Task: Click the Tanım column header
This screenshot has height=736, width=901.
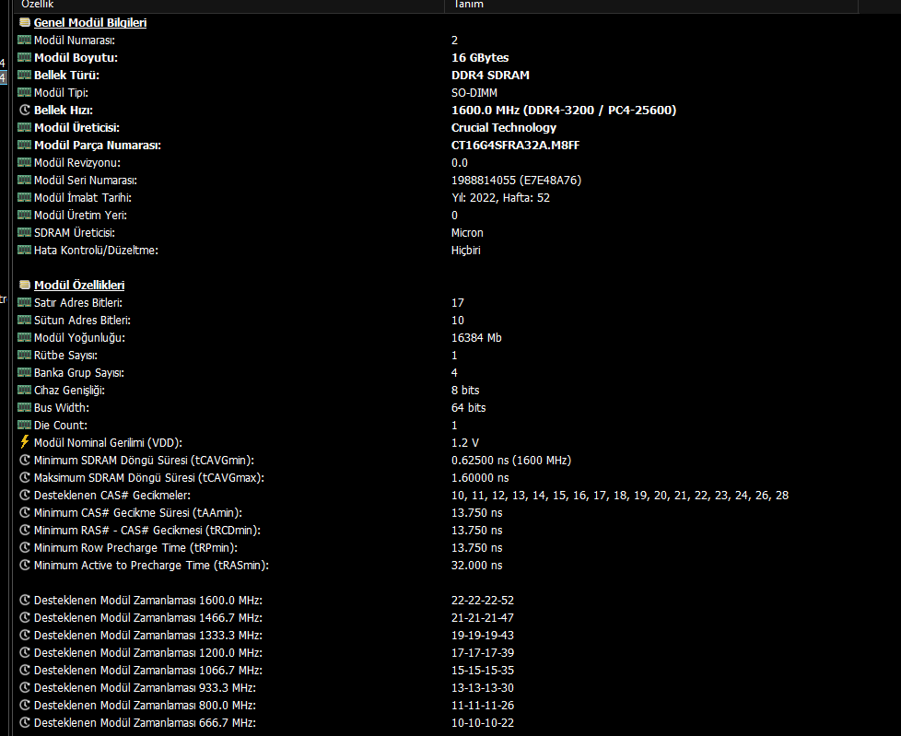Action: click(x=651, y=5)
